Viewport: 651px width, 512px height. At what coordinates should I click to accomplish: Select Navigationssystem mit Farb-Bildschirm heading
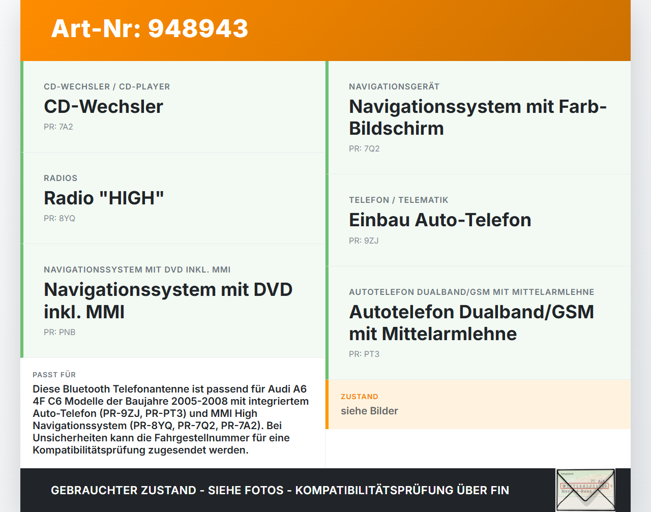coord(478,117)
